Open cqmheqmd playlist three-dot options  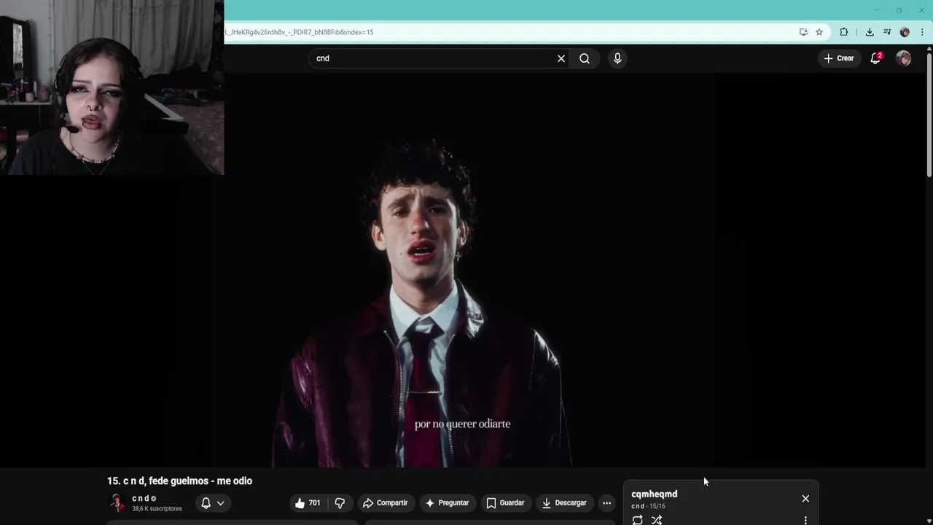pyautogui.click(x=805, y=520)
